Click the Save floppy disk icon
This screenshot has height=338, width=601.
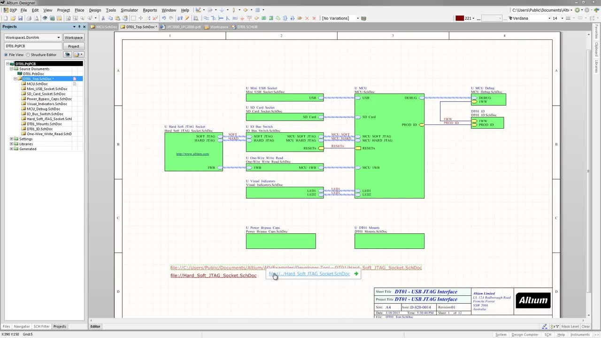coord(20,18)
